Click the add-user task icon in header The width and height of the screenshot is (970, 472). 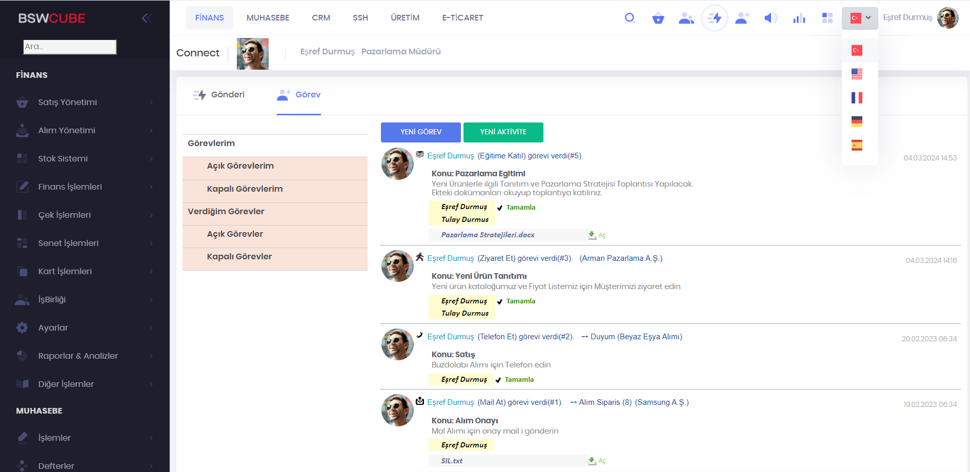pyautogui.click(x=742, y=18)
